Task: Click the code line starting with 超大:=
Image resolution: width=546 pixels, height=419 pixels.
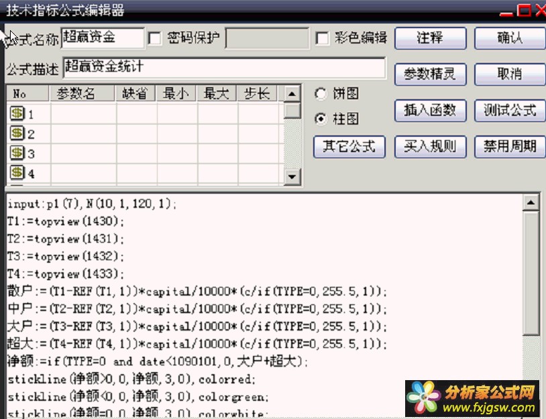Action: (x=197, y=344)
